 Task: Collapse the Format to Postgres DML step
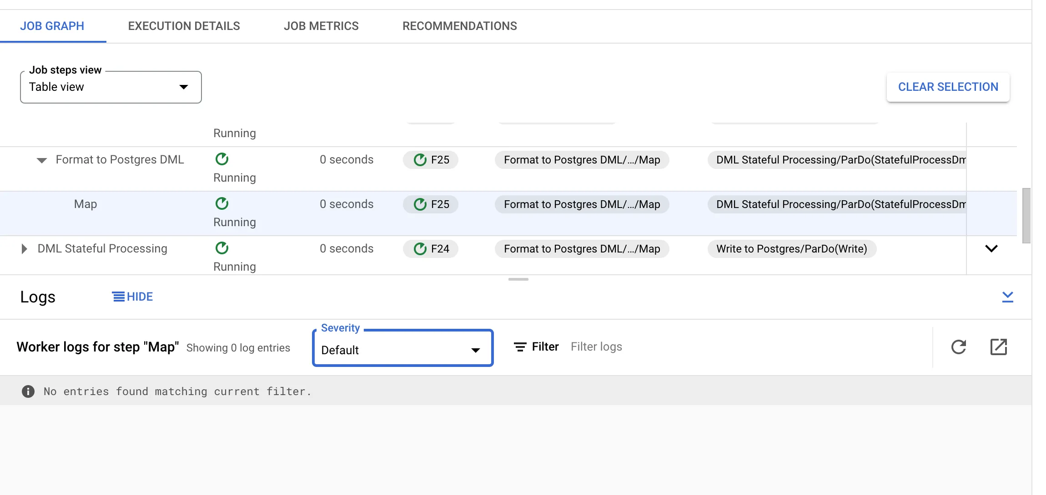(42, 160)
